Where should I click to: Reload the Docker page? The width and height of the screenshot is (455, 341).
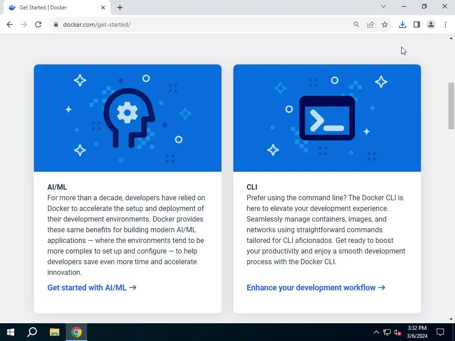tap(38, 24)
